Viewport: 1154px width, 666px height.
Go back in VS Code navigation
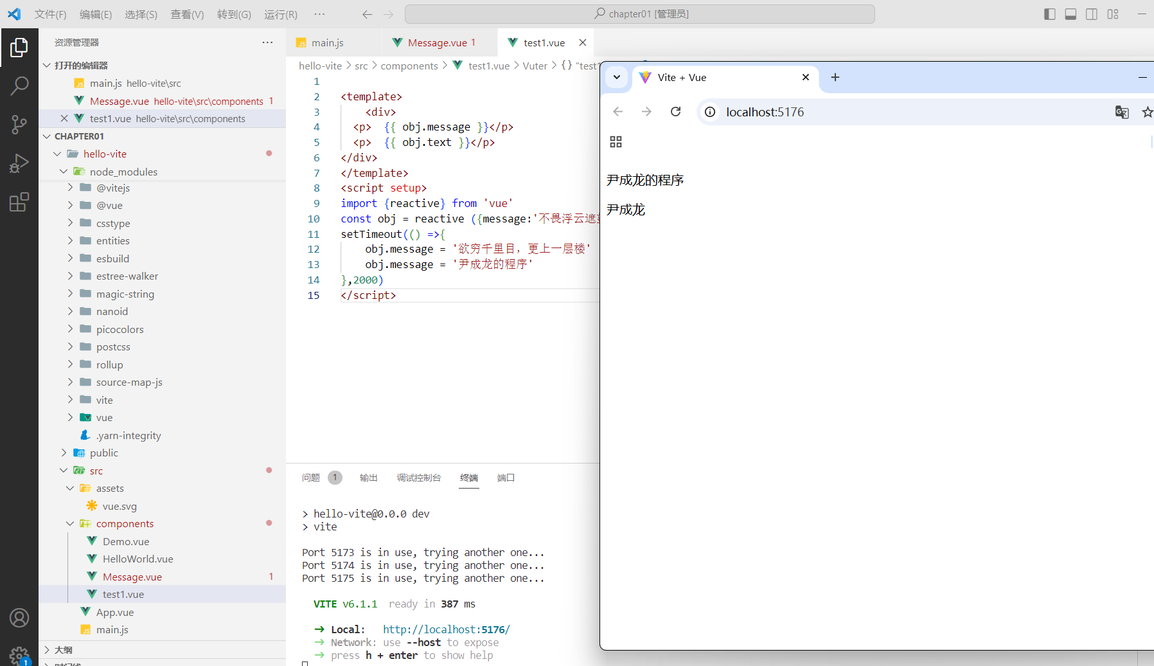click(367, 14)
